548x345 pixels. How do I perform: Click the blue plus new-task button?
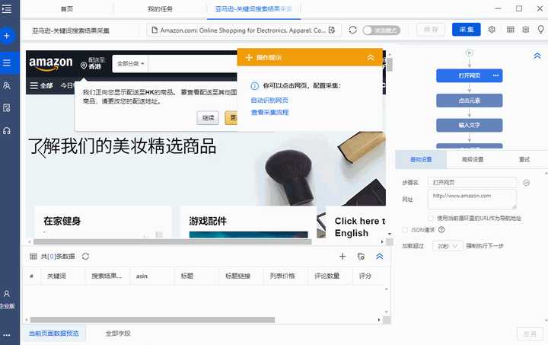[7, 36]
